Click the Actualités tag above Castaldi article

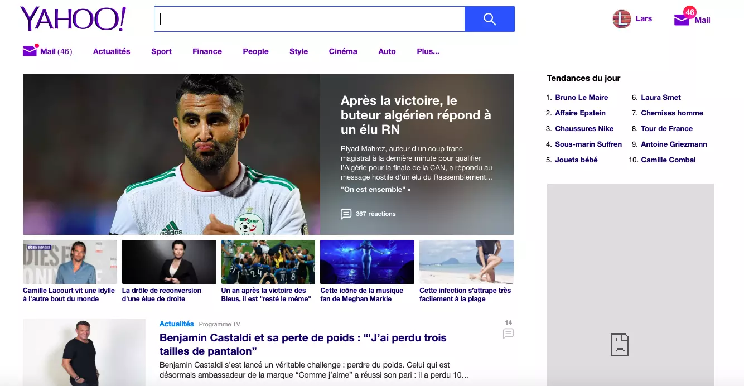point(177,324)
